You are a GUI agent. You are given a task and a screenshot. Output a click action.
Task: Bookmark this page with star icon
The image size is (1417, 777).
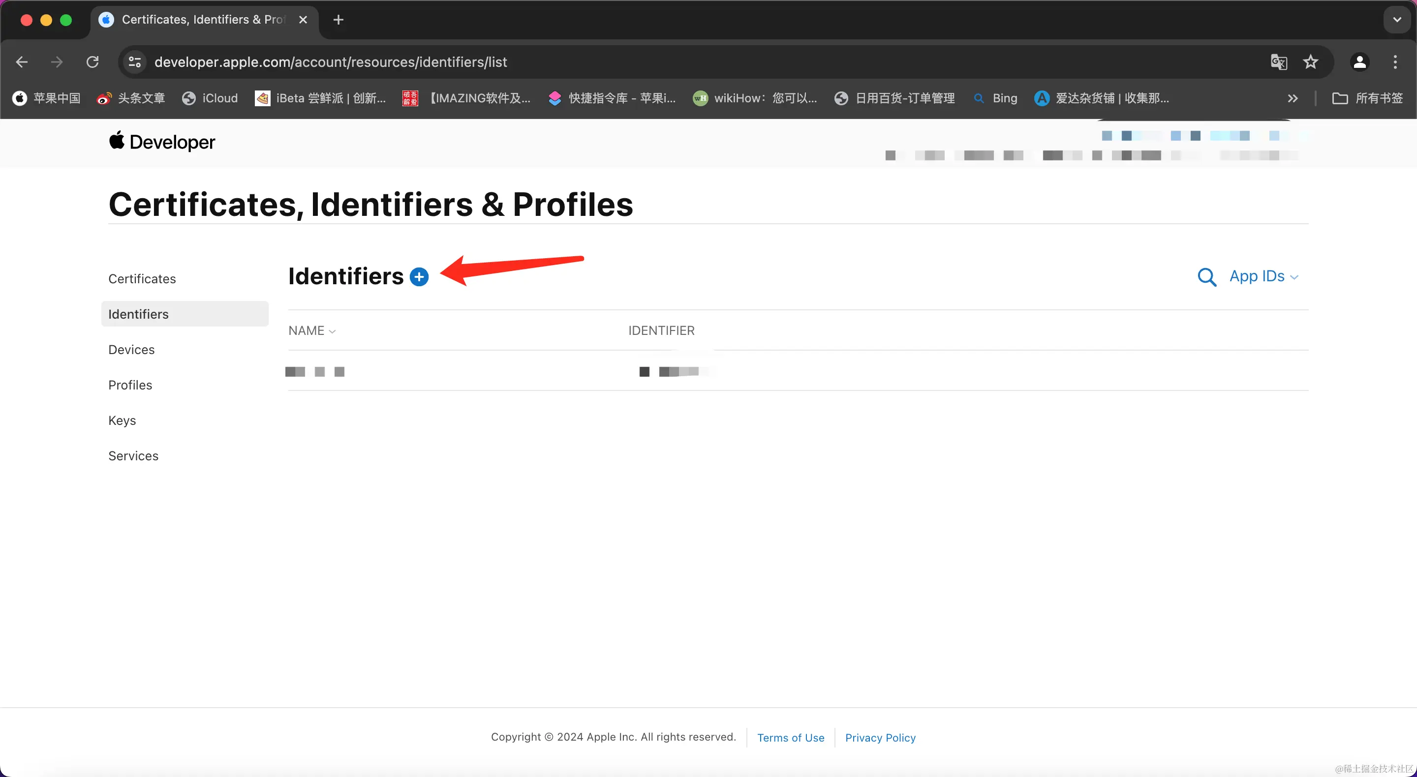[1310, 62]
